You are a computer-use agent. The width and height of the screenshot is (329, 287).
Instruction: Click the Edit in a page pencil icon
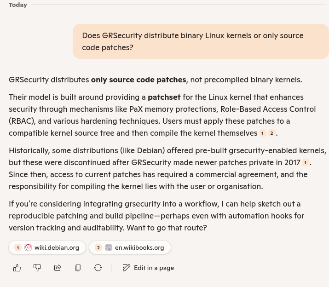point(127,268)
